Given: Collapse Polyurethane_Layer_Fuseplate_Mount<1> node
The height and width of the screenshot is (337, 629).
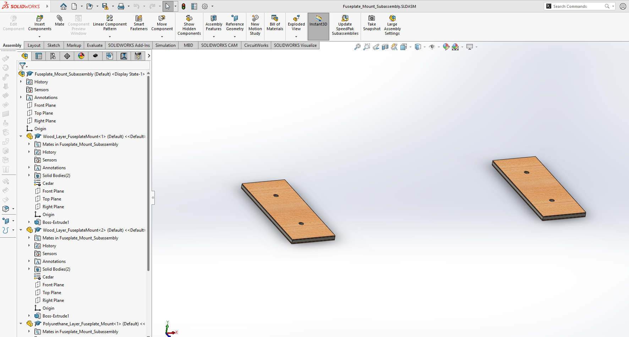Looking at the screenshot, I should [21, 324].
